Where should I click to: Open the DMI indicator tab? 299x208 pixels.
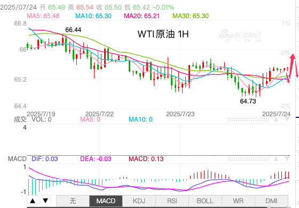point(271,201)
